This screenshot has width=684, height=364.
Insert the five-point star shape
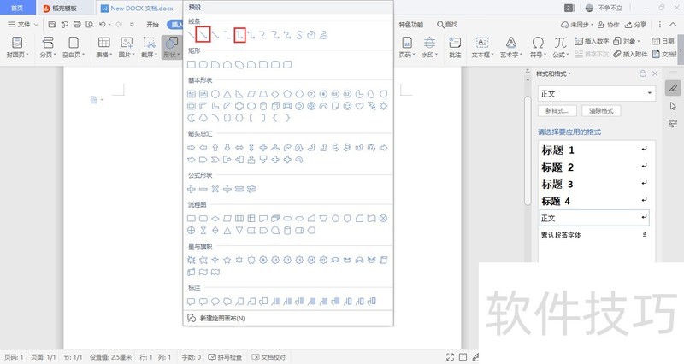[227, 260]
